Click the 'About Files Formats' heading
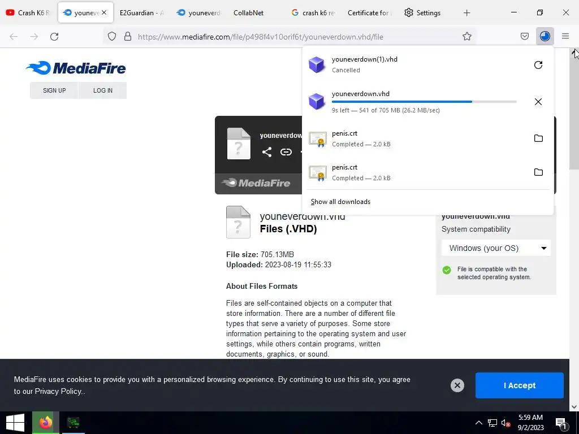Viewport: 579px width, 434px height. pos(262,286)
